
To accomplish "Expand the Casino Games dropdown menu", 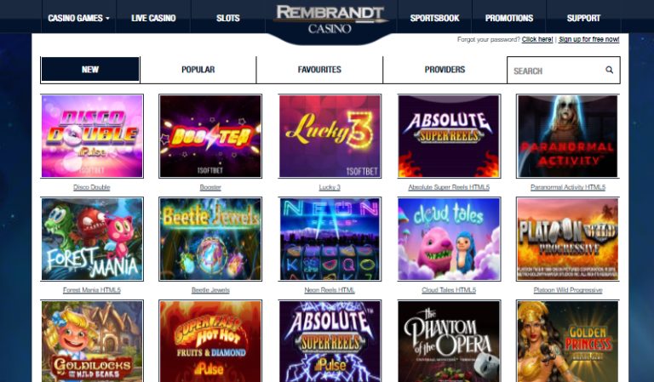I will (78, 18).
